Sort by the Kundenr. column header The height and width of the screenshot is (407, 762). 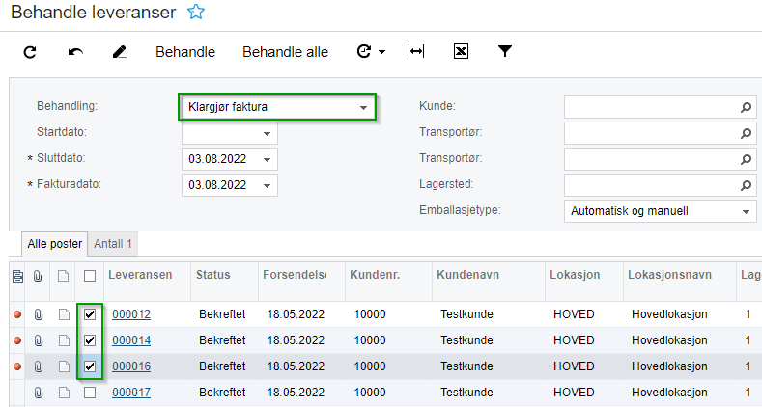click(375, 275)
